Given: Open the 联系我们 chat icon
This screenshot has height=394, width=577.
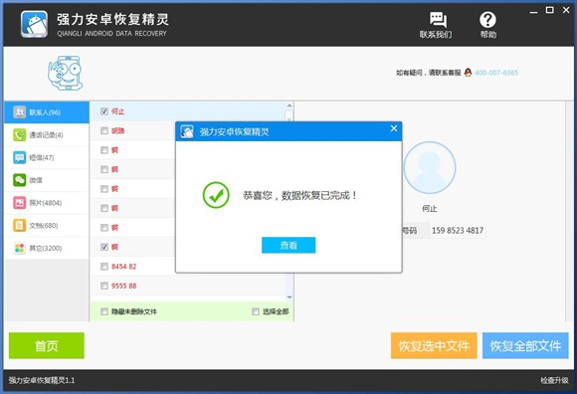Looking at the screenshot, I should click(x=437, y=20).
